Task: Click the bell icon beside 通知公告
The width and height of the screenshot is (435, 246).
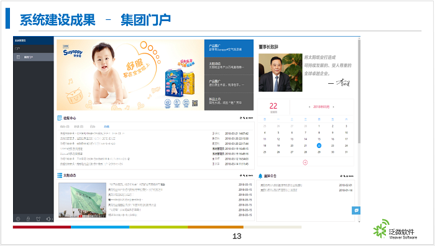Action: [x=260, y=176]
